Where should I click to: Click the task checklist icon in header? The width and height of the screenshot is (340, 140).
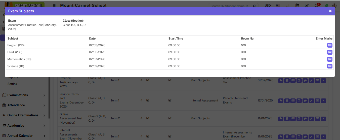click(307, 6)
